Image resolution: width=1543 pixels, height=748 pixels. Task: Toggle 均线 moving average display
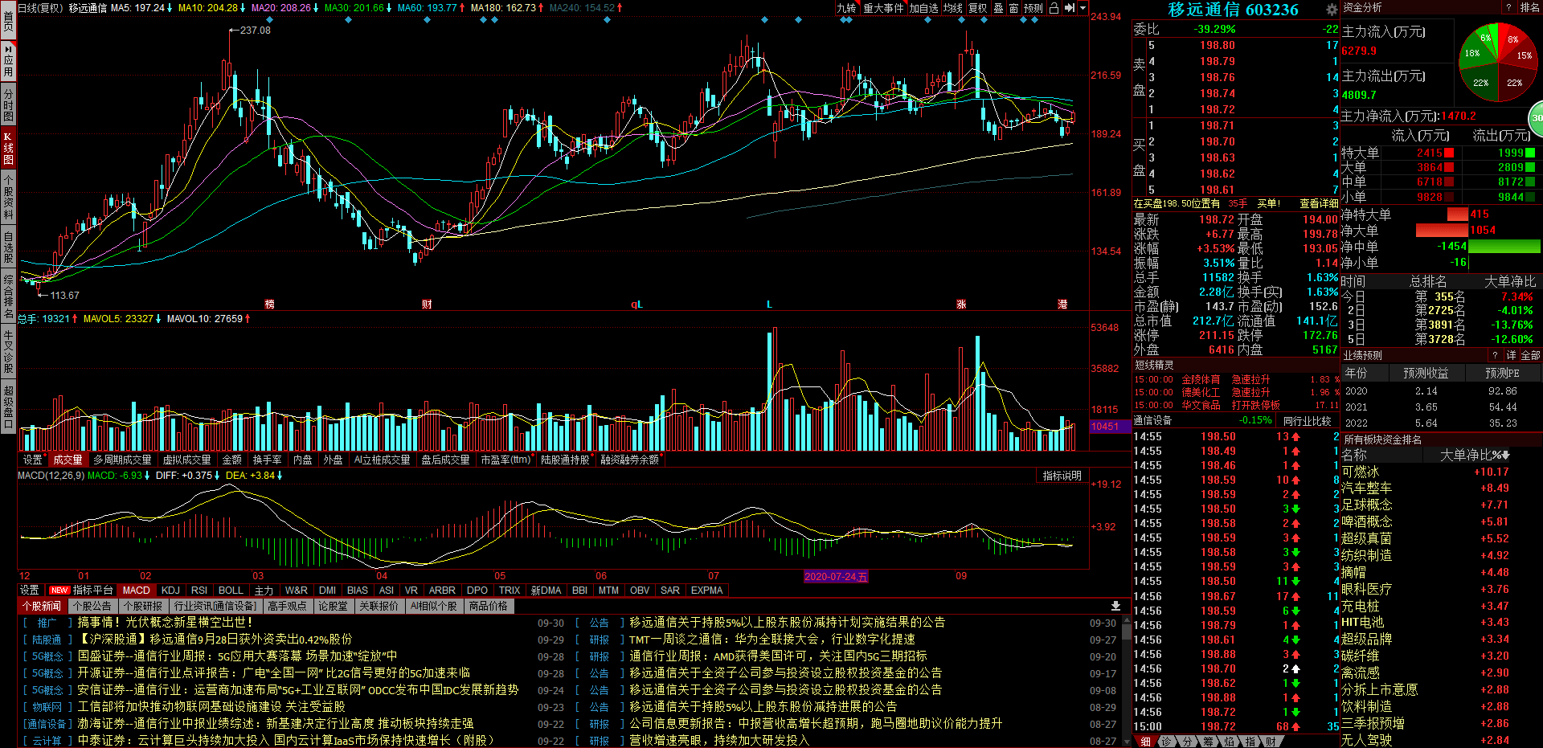coord(953,8)
